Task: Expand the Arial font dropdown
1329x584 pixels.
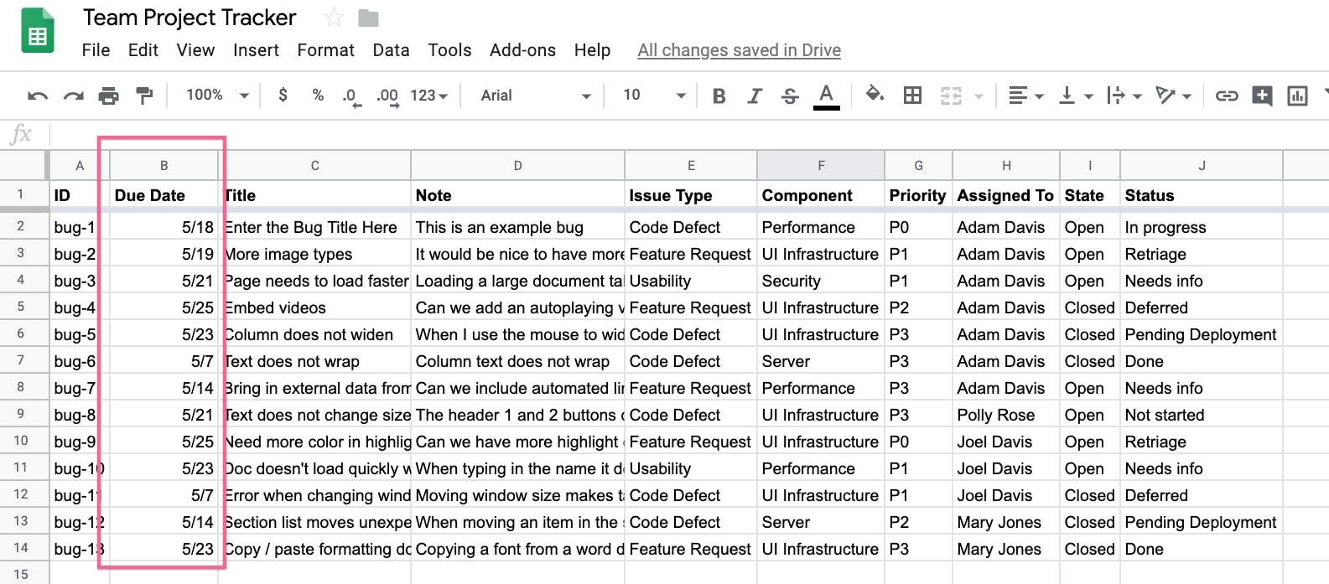Action: point(535,96)
